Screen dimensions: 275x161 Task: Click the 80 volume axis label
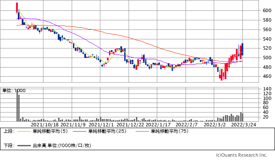266,103
